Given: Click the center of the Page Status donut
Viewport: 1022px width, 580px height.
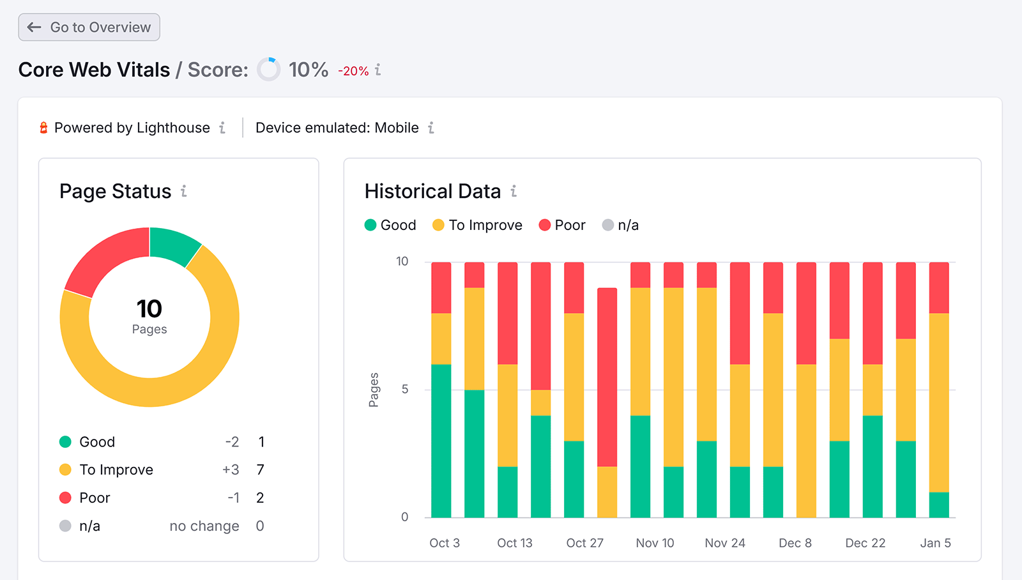Looking at the screenshot, I should coord(149,316).
